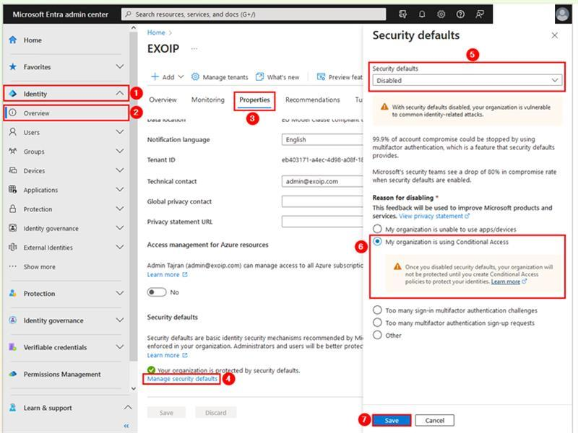This screenshot has width=578, height=433.
Task: Open the user account avatar
Action: point(562,14)
